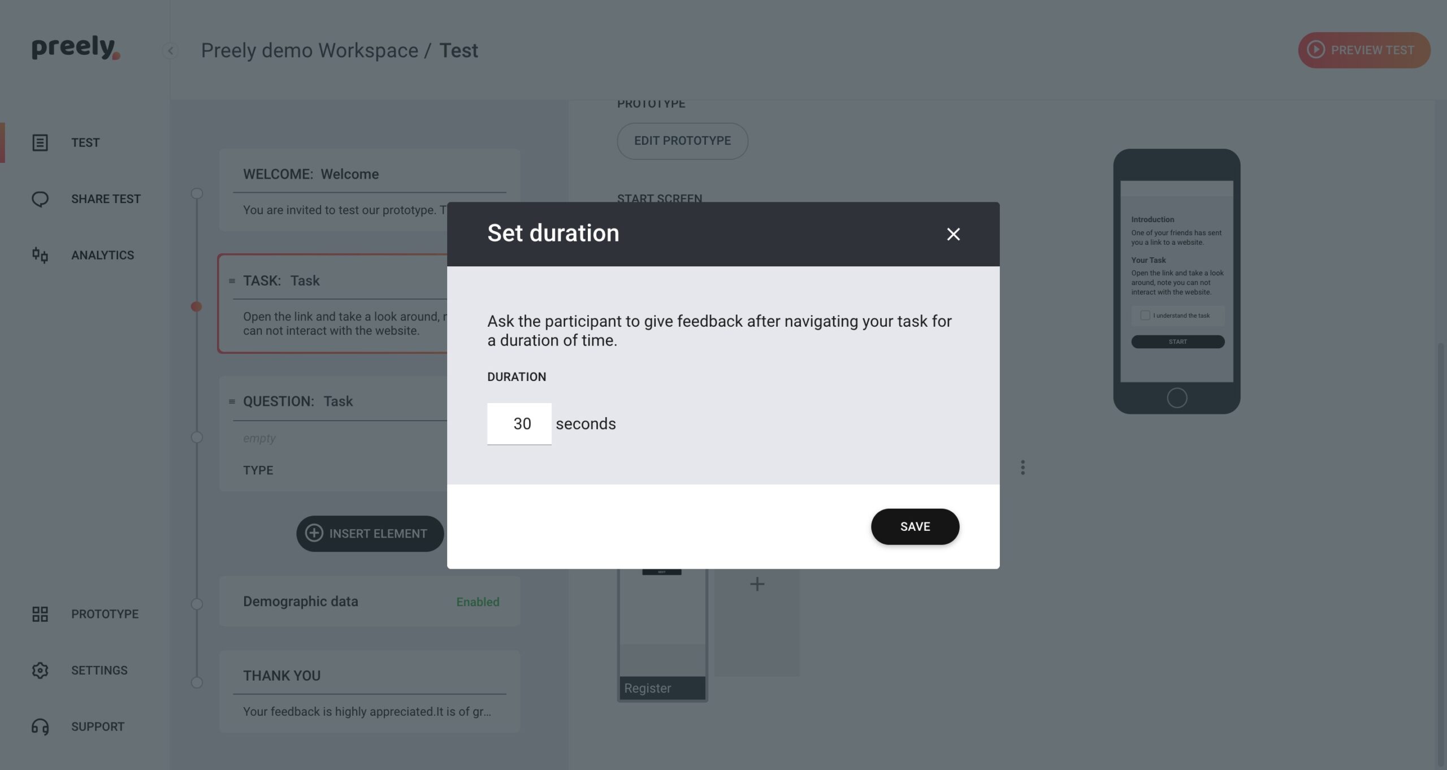
Task: Open the Support headset icon
Action: pos(40,726)
